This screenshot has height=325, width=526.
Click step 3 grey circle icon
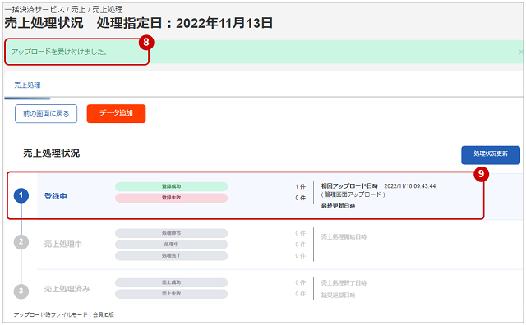[x=21, y=291]
